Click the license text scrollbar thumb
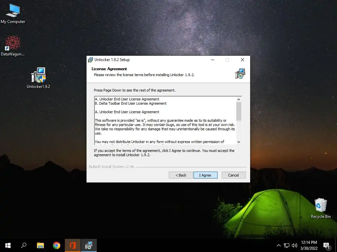 click(239, 112)
